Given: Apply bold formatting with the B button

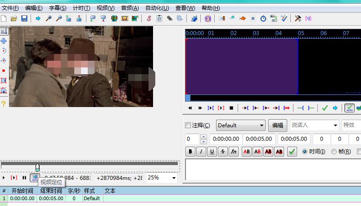Looking at the screenshot, I should [190, 152].
